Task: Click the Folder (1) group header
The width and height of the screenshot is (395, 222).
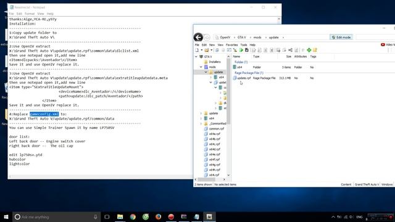Action: 241,62
